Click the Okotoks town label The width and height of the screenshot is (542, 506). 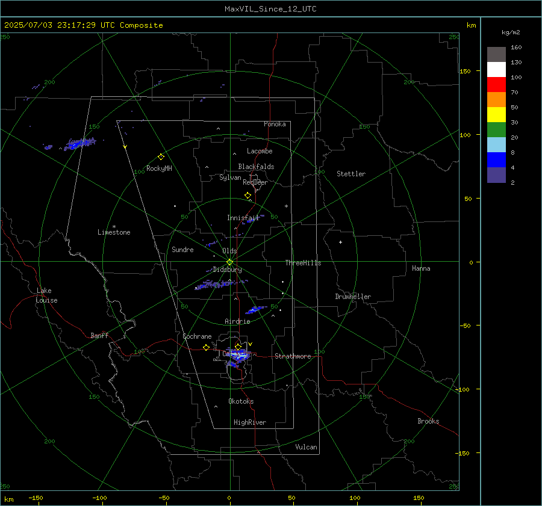(241, 401)
